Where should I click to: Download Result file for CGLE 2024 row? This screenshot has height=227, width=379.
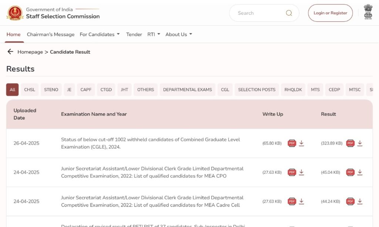click(x=360, y=143)
